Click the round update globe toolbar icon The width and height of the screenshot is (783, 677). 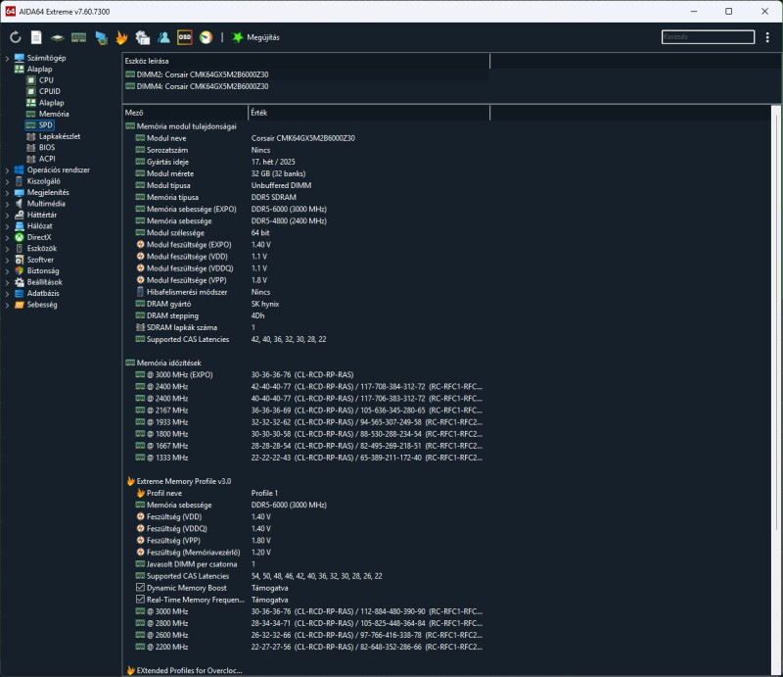tap(206, 37)
